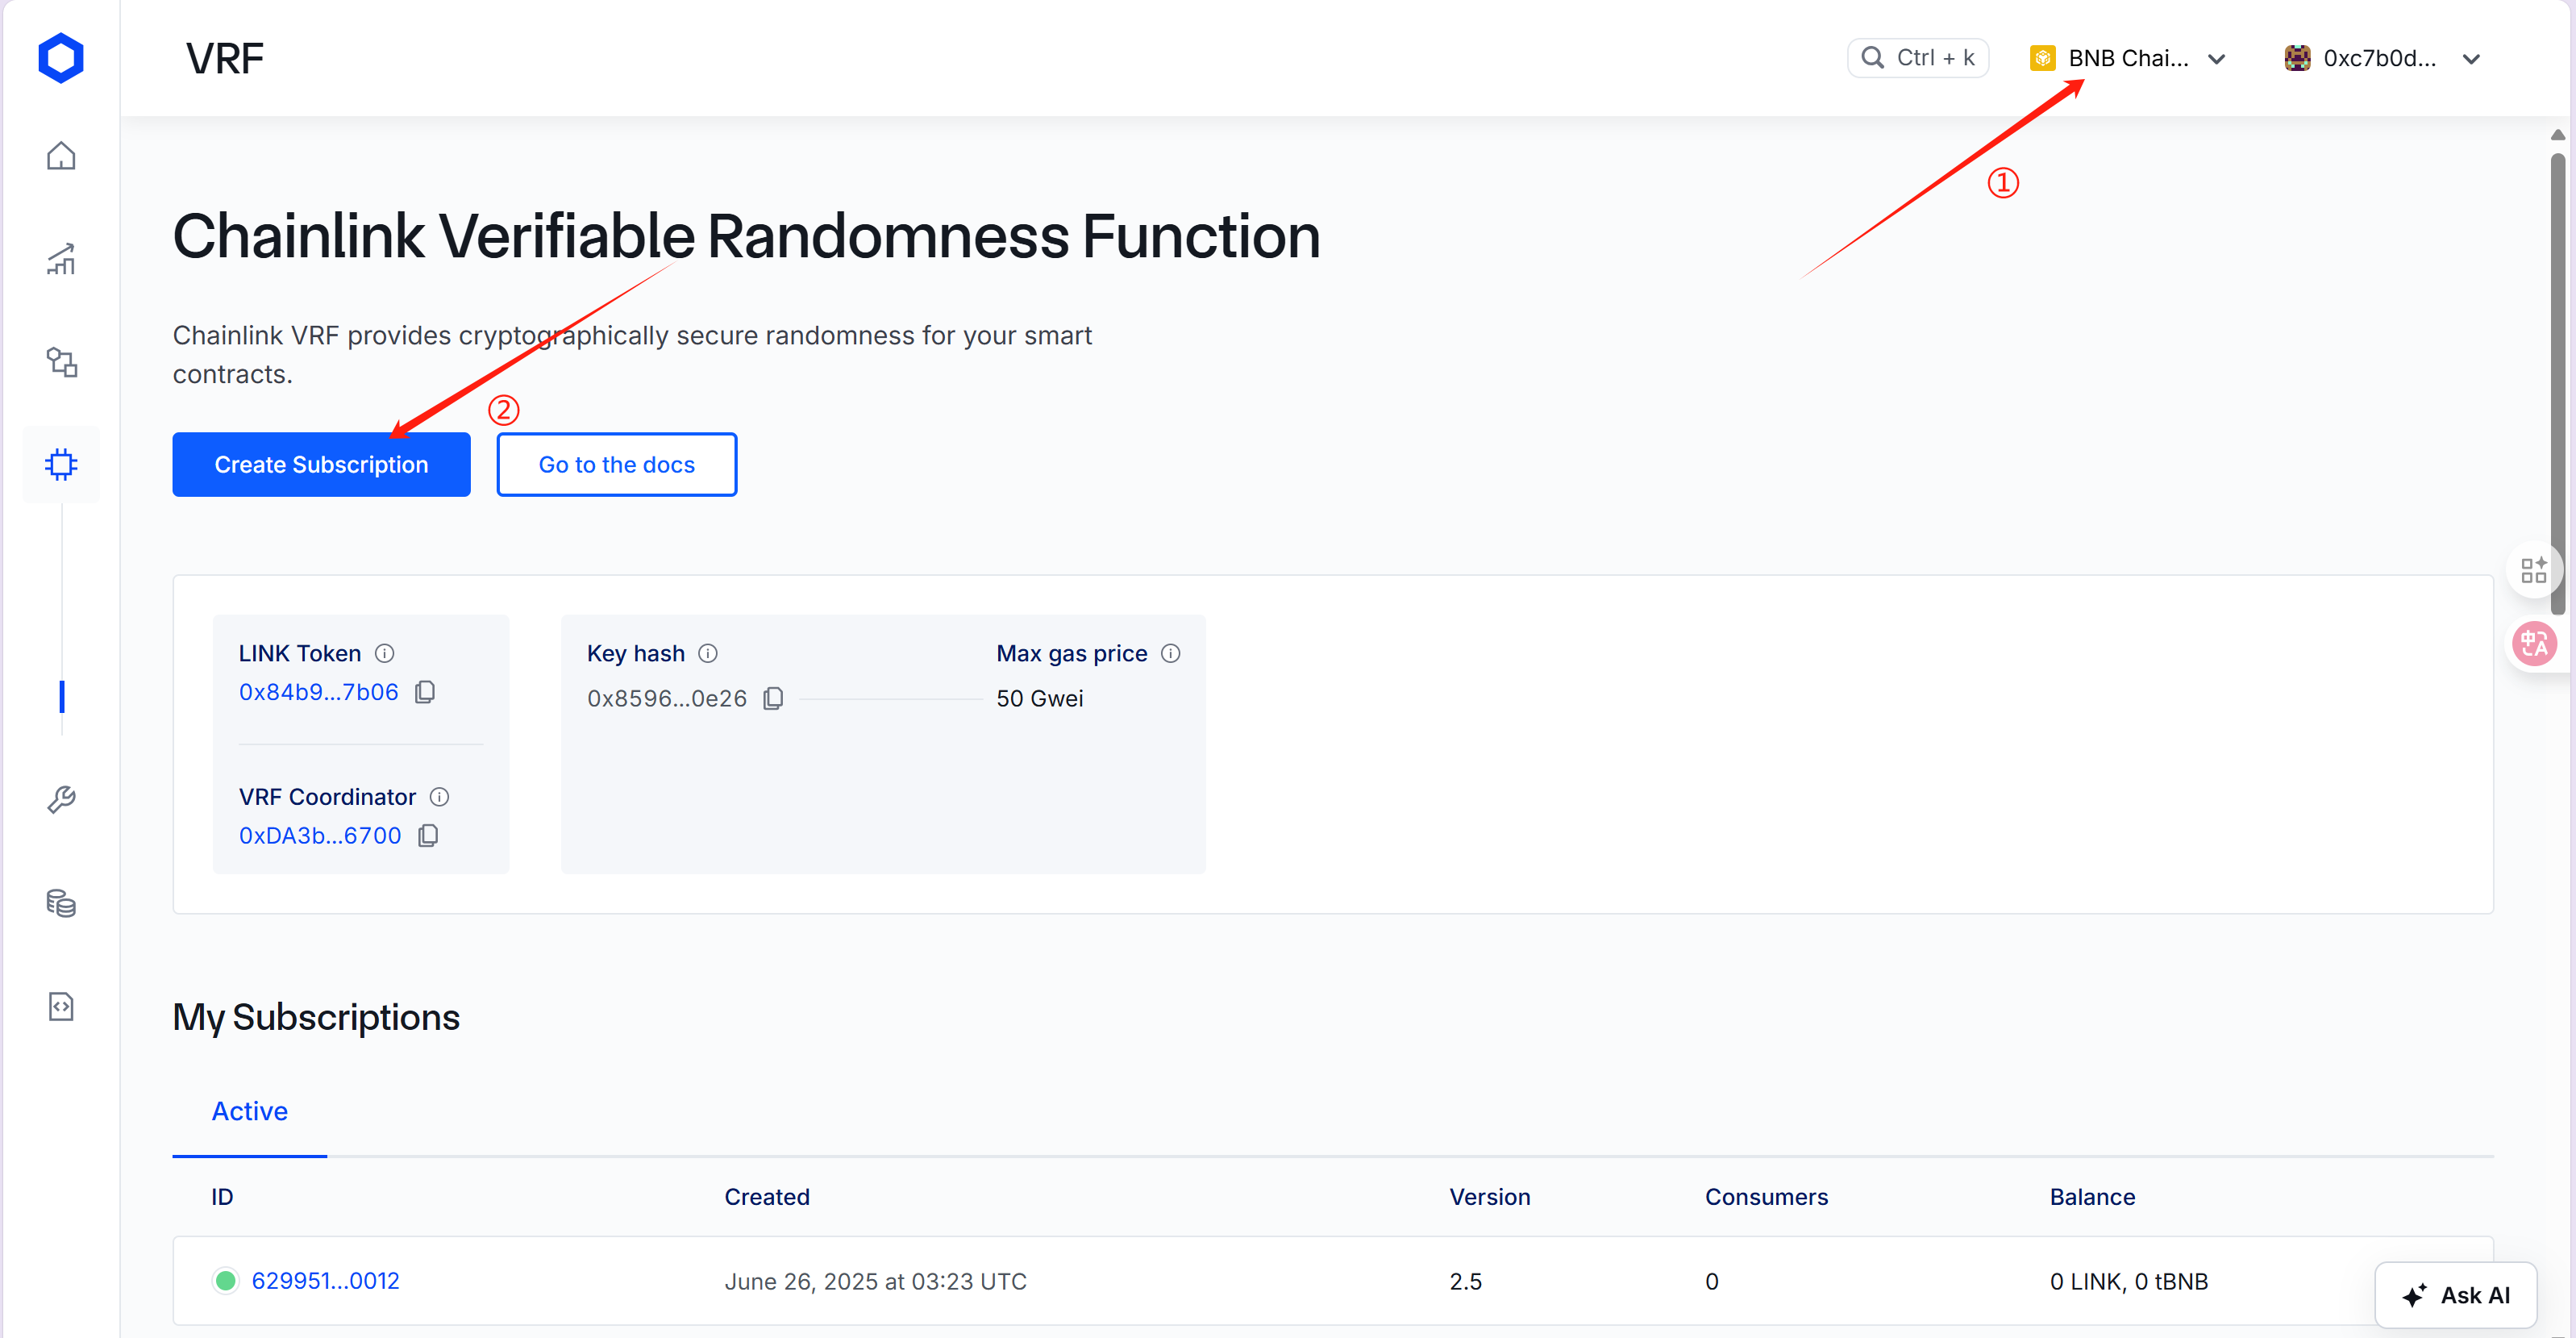Click the Balance column header

click(x=2092, y=1197)
